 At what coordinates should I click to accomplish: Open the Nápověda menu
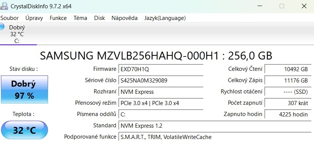point(124,18)
